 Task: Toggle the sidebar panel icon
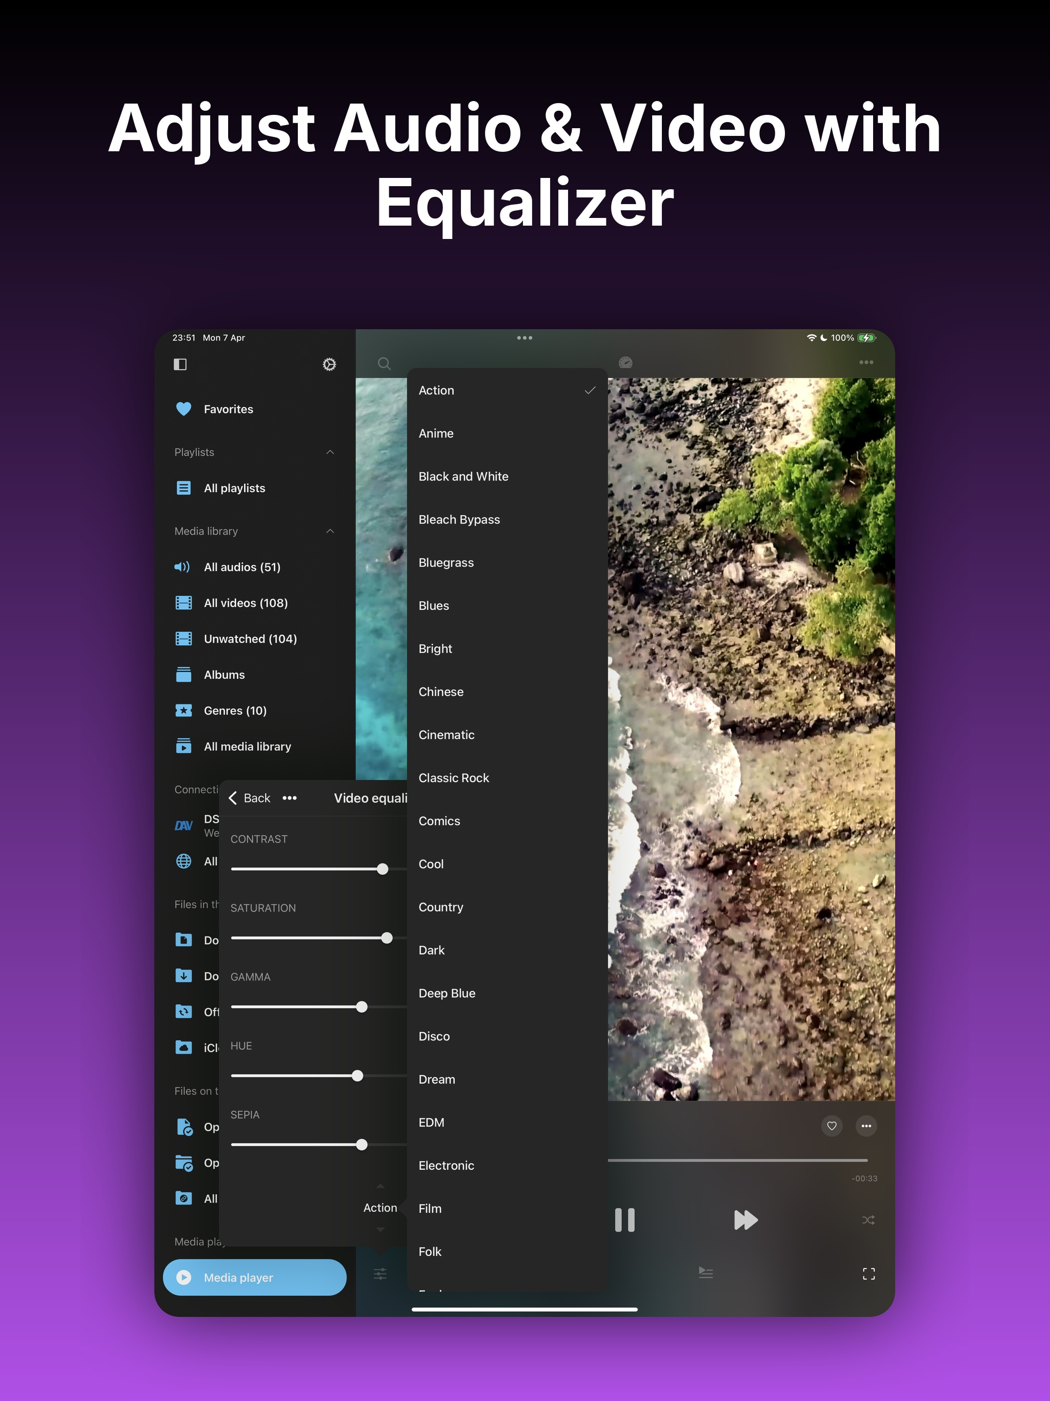pos(180,364)
